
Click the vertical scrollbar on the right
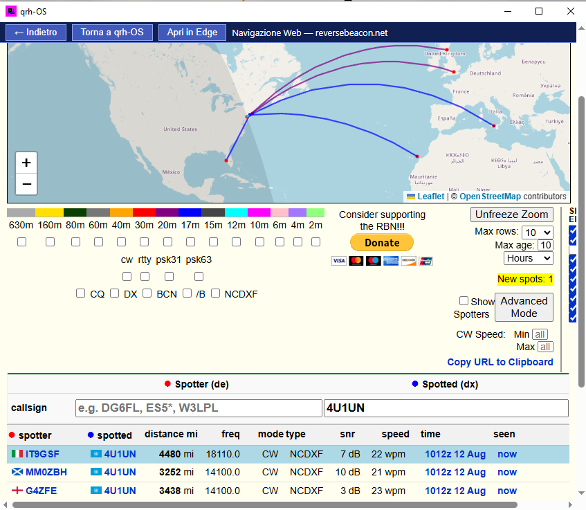(581, 242)
